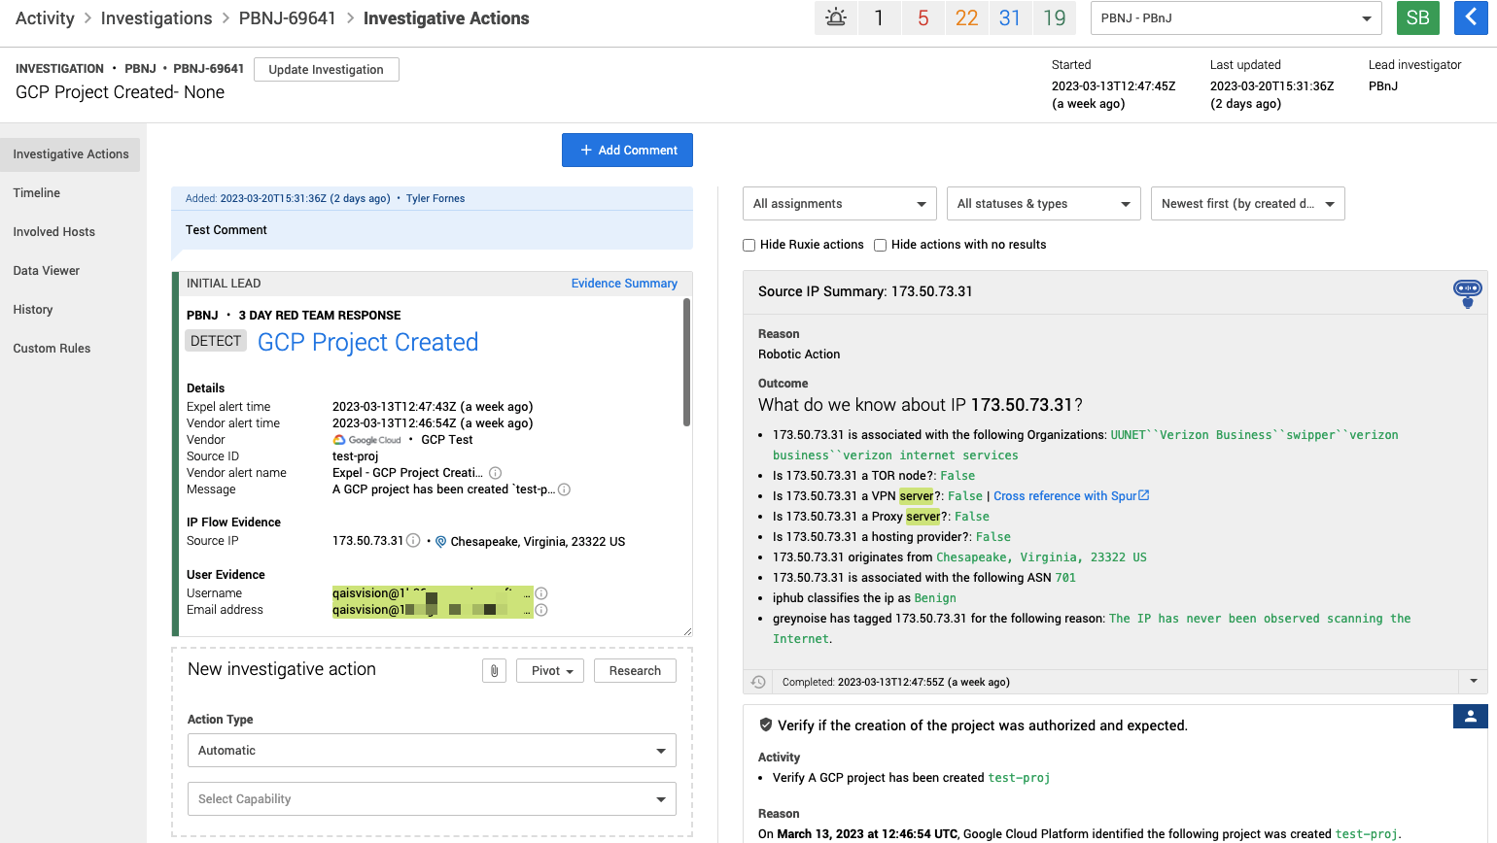Open info icon next to Message
Viewport: 1497px width, 843px height.
(564, 489)
